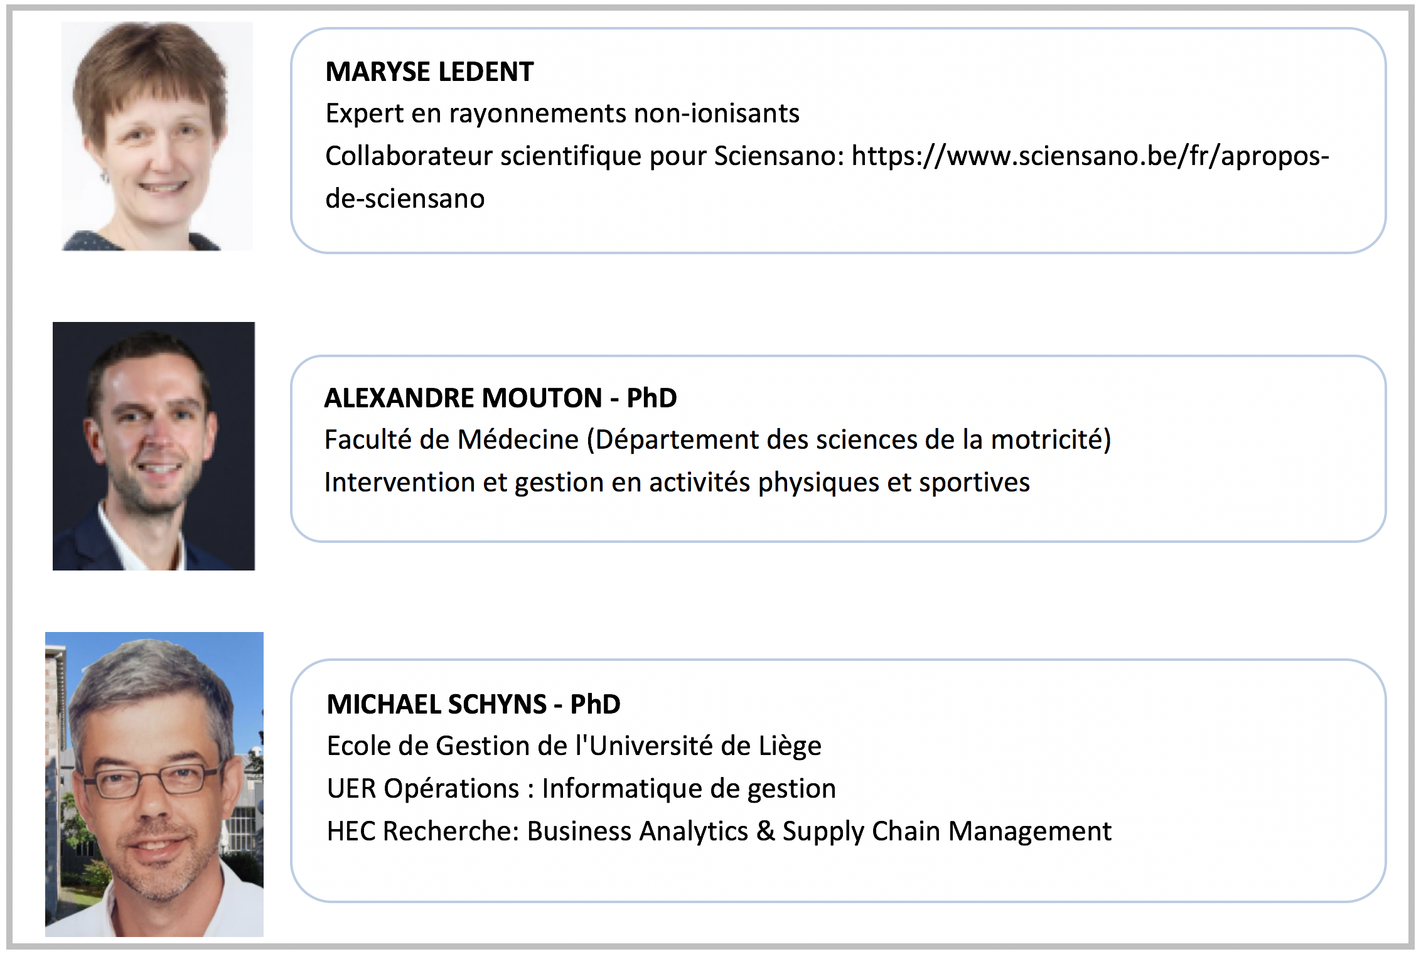1421x959 pixels.
Task: Click the MARYSE LEDENT name heading
Action: pyautogui.click(x=429, y=72)
